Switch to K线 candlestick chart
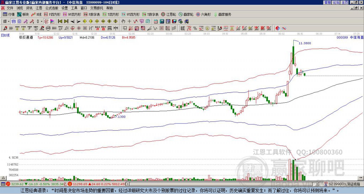This screenshot has height=194, width=364. tap(36, 14)
